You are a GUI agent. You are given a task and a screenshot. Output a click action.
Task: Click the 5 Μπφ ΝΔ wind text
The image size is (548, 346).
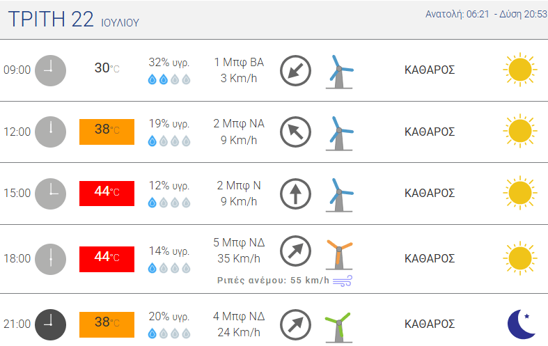pos(239,242)
